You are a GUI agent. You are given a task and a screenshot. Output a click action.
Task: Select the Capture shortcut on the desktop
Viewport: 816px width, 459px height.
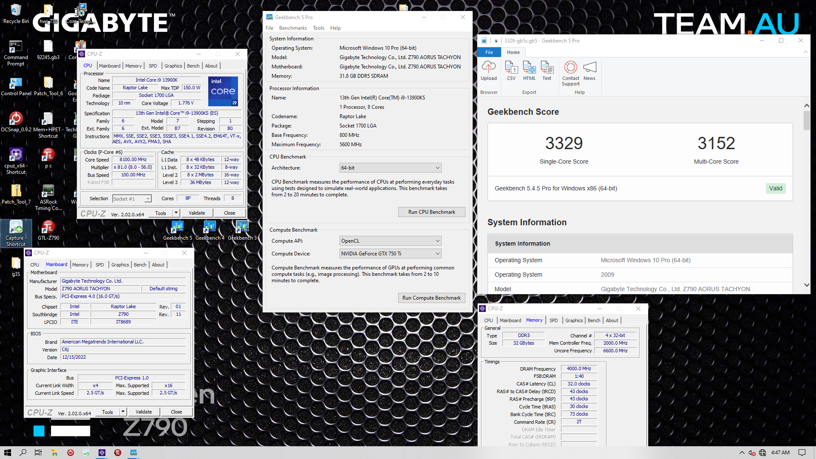tap(16, 233)
